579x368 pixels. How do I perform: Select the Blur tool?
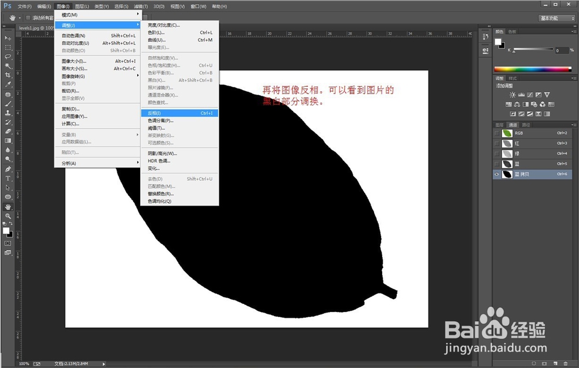click(8, 150)
